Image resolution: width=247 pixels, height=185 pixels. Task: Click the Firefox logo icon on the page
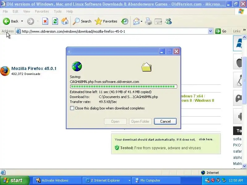pos(5,71)
